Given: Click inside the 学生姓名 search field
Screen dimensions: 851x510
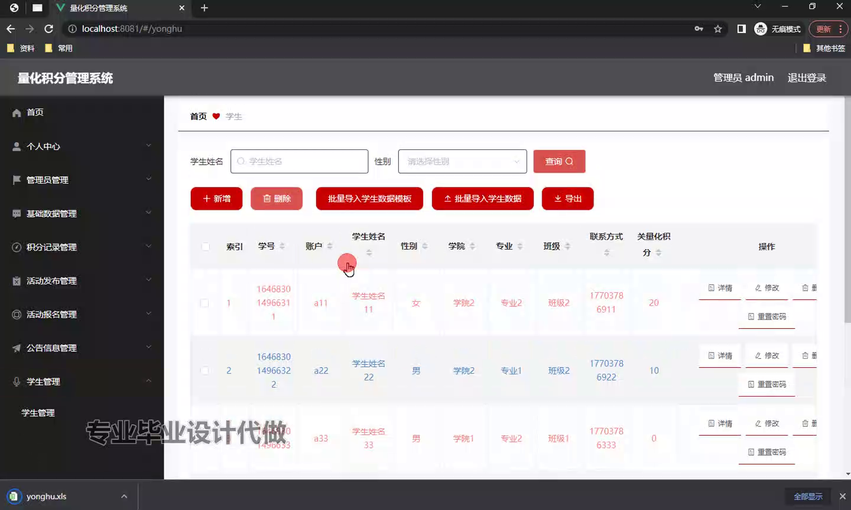Looking at the screenshot, I should click(x=300, y=161).
